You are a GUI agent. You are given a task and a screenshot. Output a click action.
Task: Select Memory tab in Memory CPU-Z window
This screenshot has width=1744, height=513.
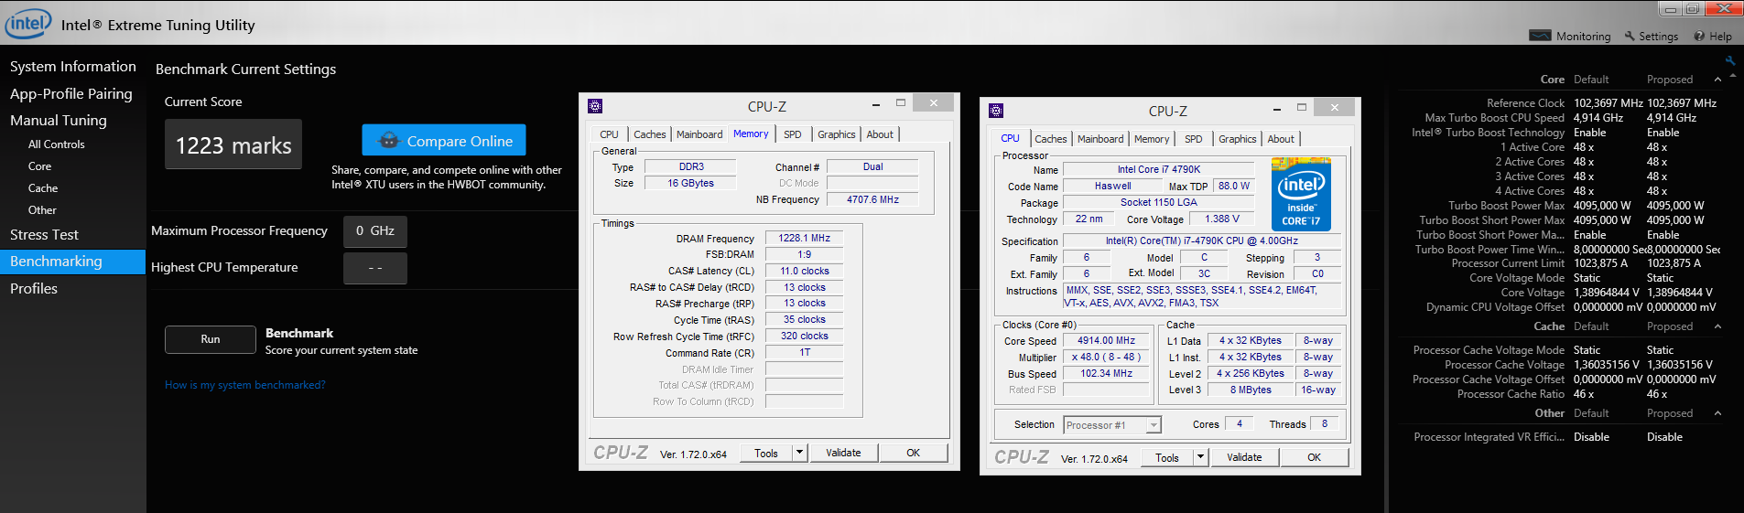(751, 134)
